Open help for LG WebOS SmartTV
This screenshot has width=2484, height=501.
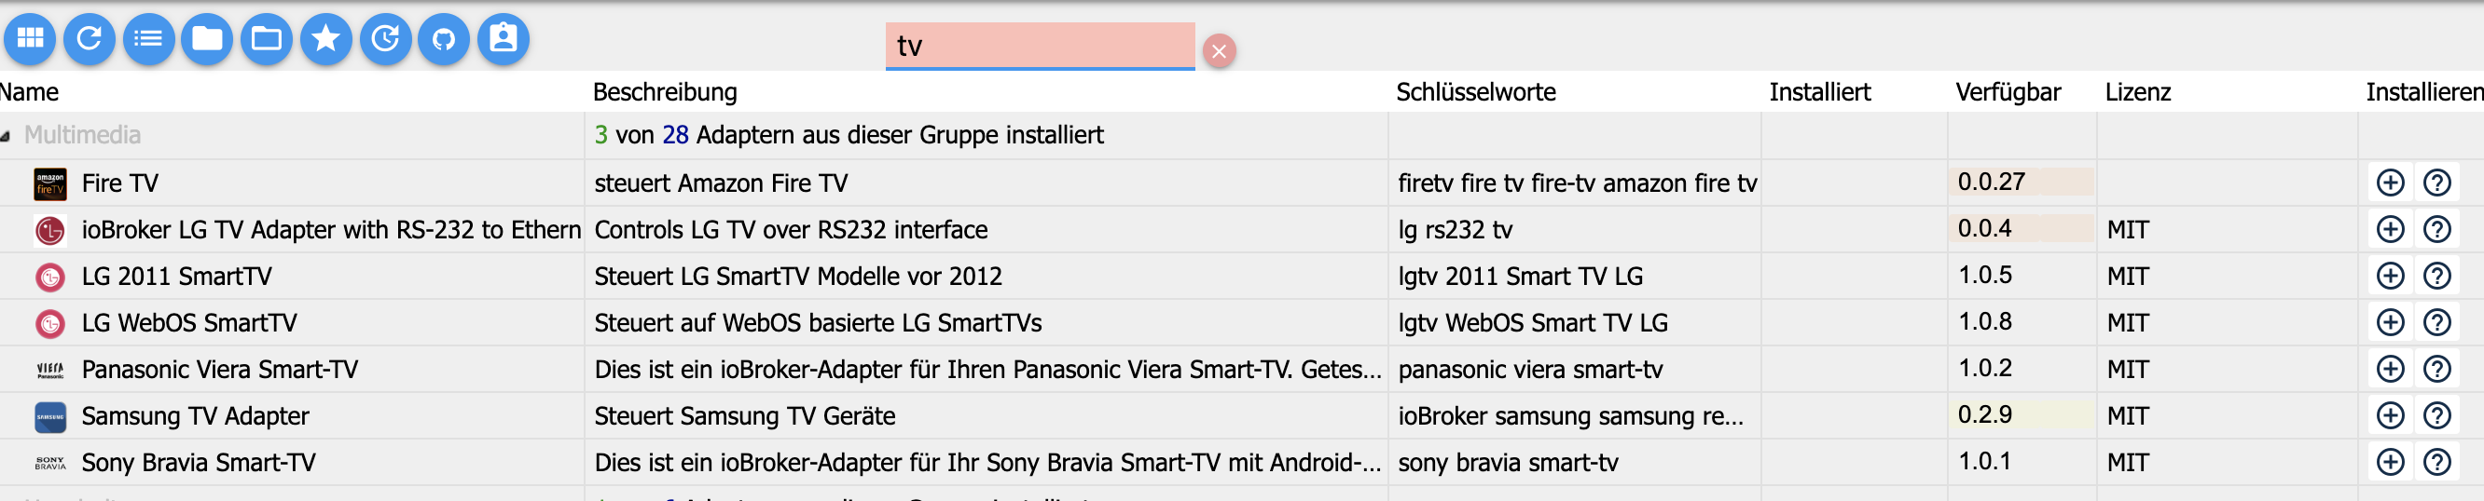[2436, 322]
